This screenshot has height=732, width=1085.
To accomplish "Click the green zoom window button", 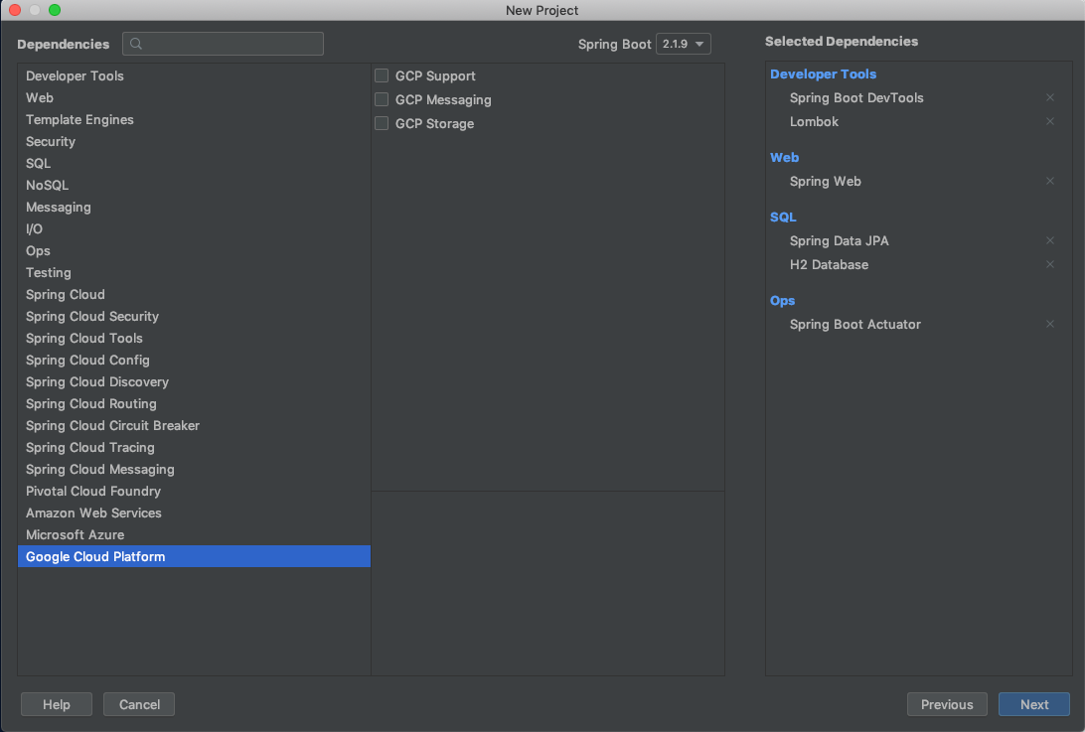I will click(55, 10).
